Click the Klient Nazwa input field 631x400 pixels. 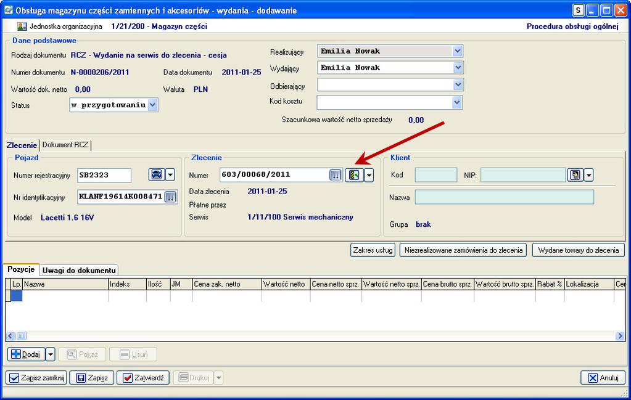click(x=505, y=197)
